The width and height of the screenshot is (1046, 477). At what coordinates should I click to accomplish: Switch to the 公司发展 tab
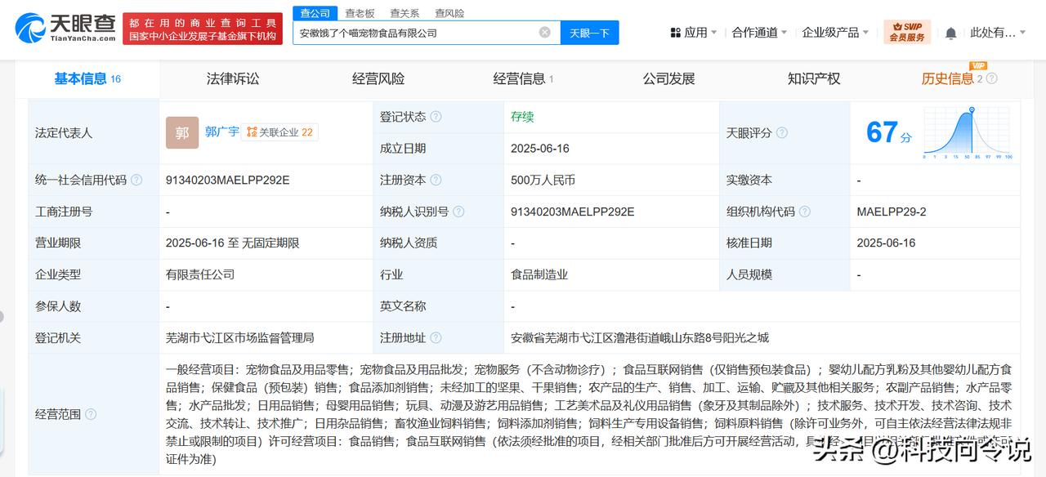coord(668,78)
